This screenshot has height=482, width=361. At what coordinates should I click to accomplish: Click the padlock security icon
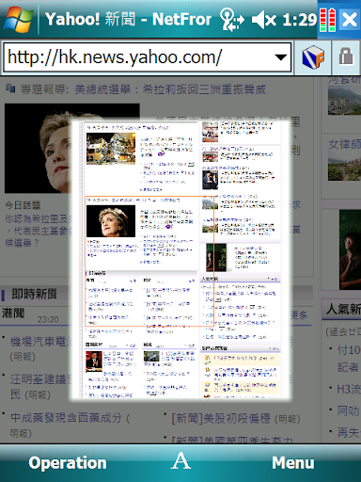point(346,56)
